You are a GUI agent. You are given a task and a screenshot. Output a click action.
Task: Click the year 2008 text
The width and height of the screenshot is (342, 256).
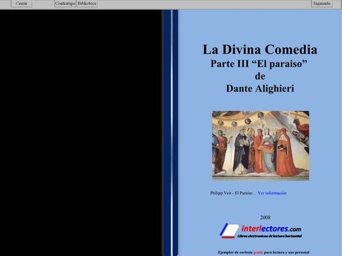click(x=265, y=218)
